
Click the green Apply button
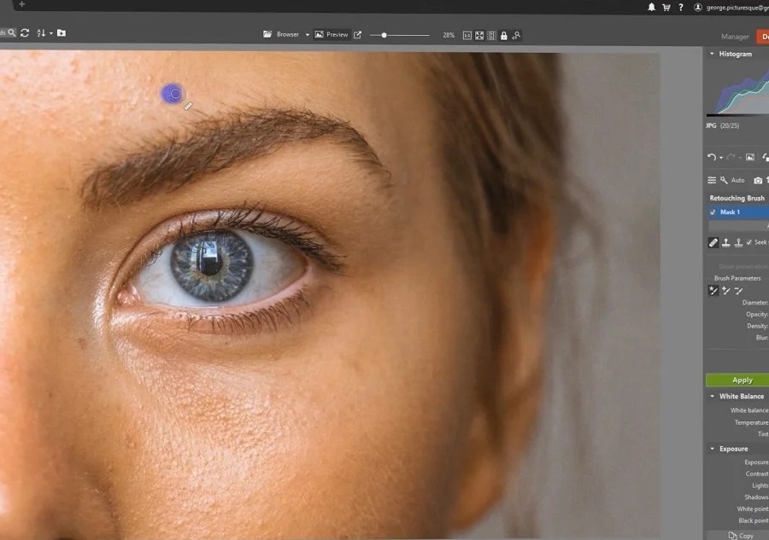737,380
